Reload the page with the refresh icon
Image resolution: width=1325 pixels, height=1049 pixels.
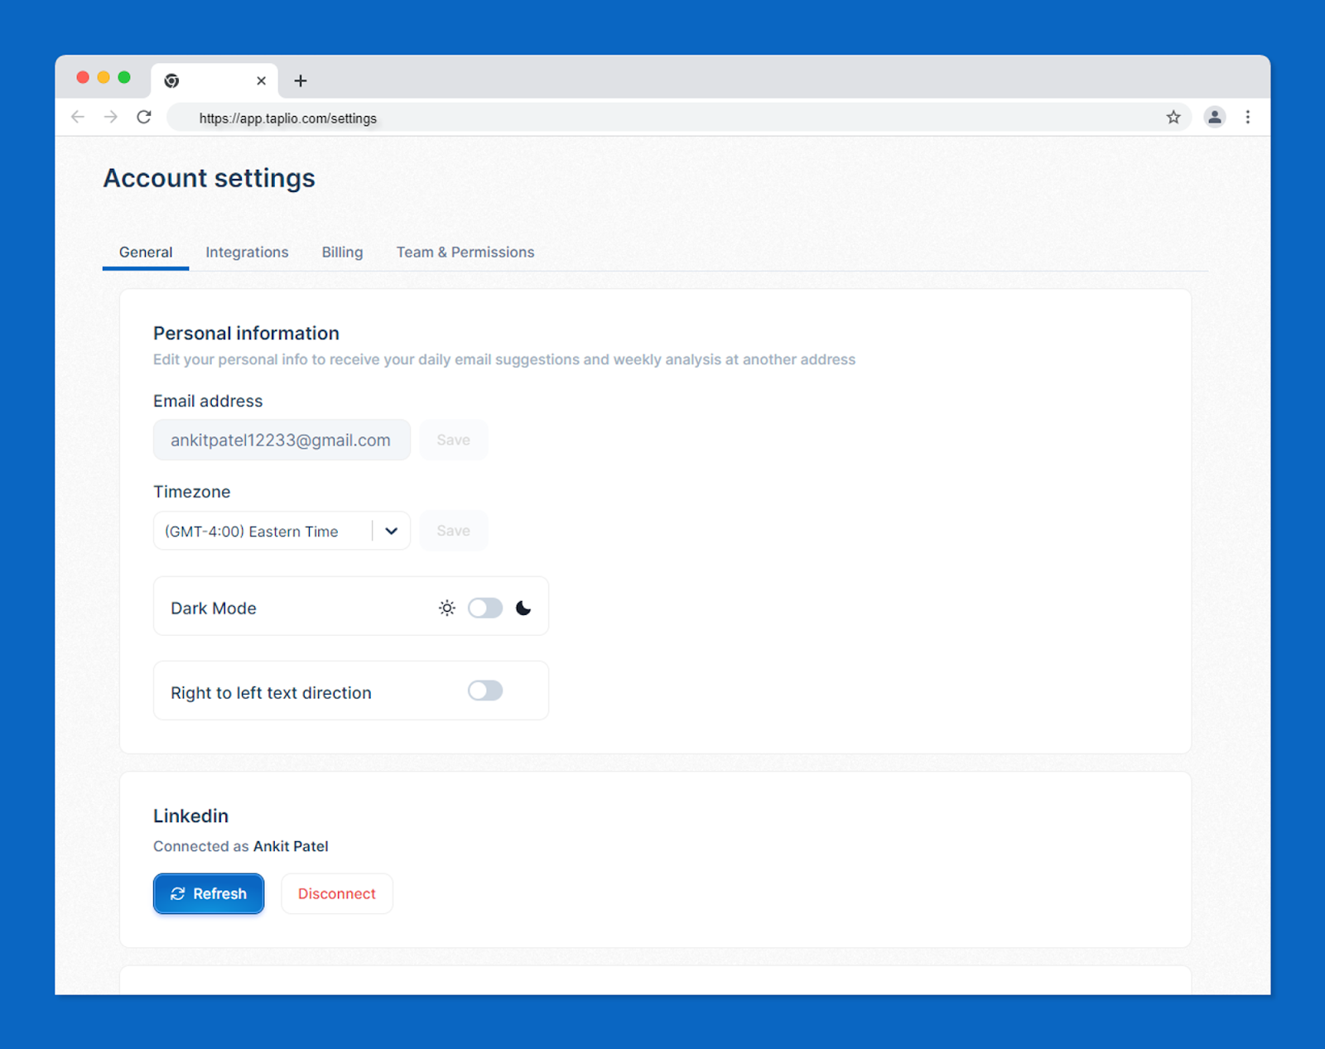coord(144,117)
